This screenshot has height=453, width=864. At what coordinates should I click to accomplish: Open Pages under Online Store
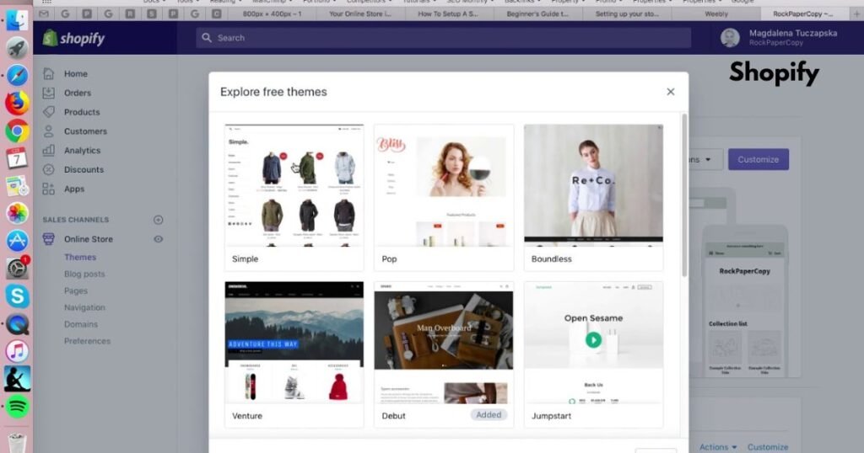click(75, 290)
